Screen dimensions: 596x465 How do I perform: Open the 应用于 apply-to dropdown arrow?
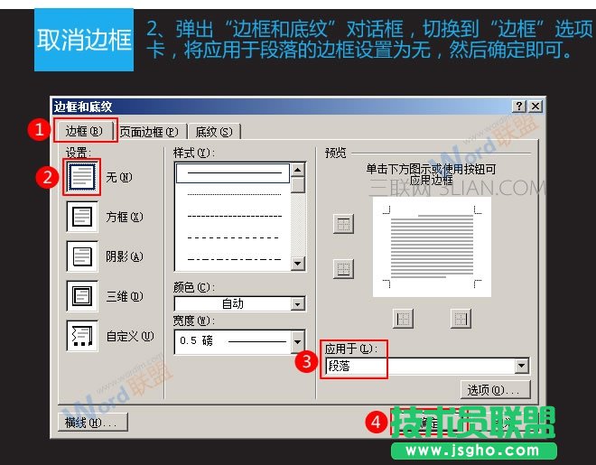(x=522, y=366)
